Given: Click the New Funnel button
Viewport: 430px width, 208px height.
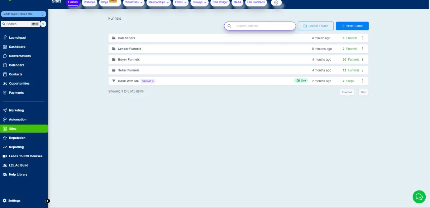Looking at the screenshot, I should pyautogui.click(x=352, y=26).
